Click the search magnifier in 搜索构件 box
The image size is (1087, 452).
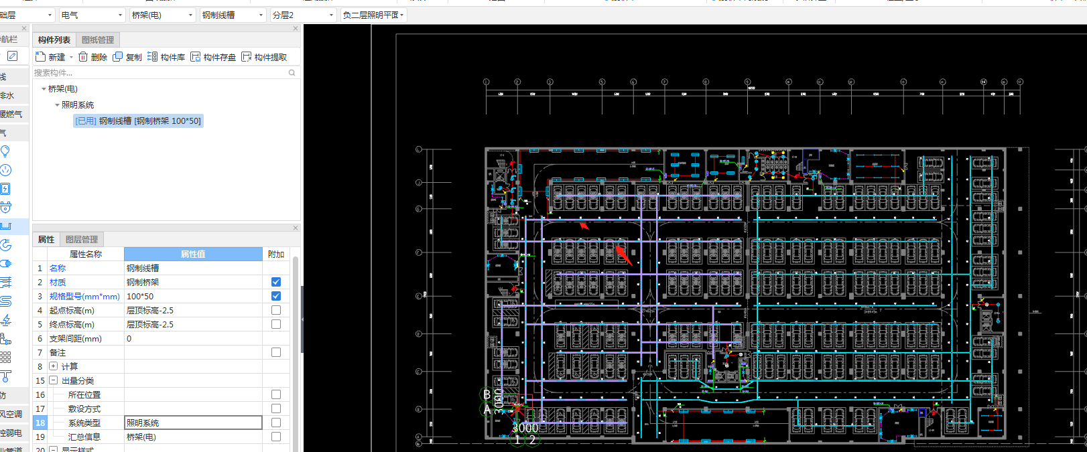coord(292,72)
